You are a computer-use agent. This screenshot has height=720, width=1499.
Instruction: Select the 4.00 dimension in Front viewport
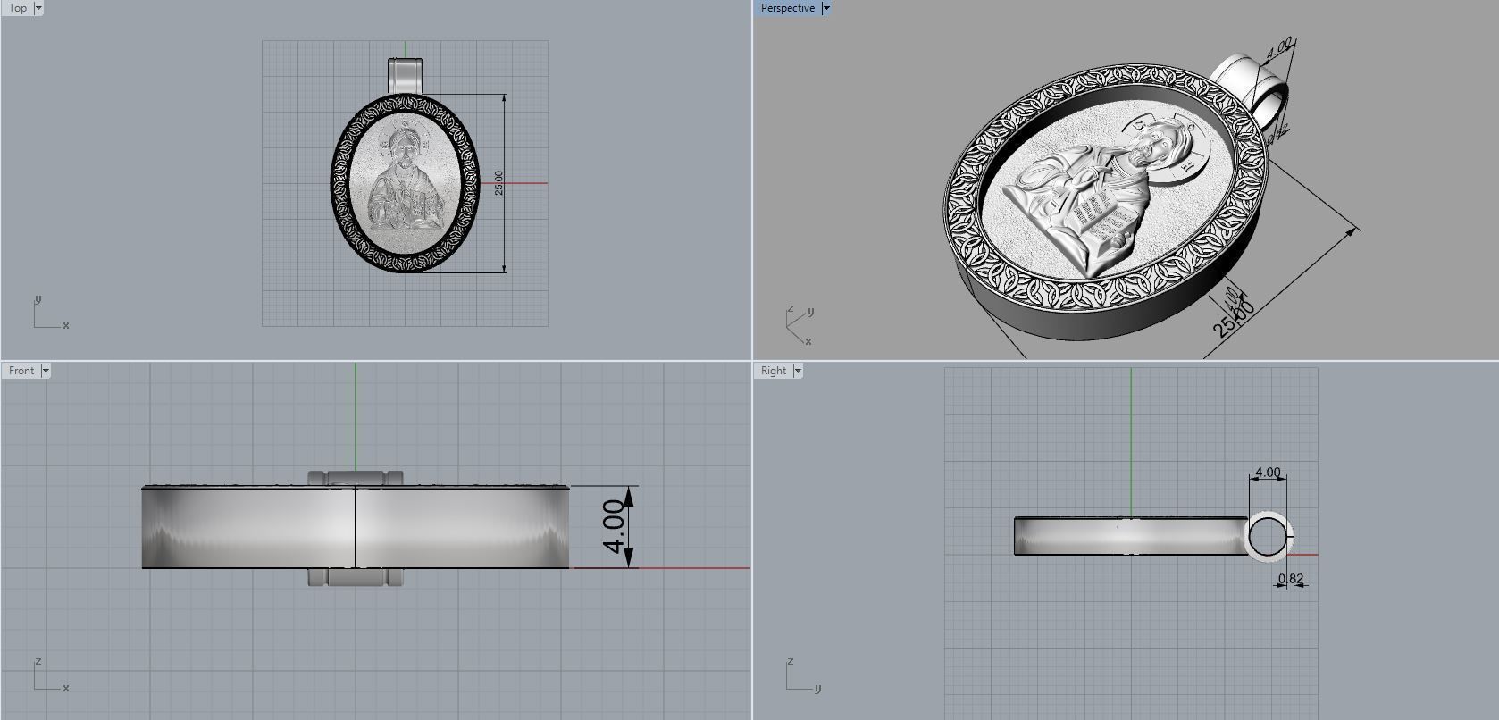[x=614, y=527]
